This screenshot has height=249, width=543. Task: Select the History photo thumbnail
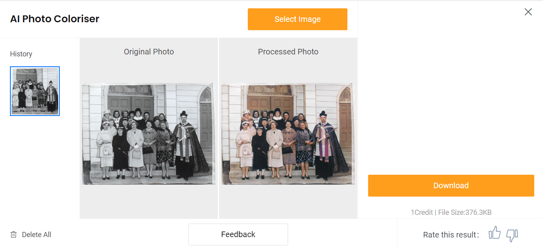[35, 91]
